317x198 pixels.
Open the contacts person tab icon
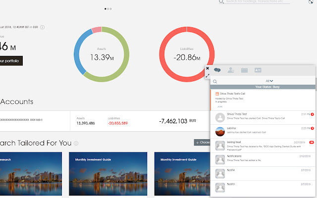coord(231,70)
